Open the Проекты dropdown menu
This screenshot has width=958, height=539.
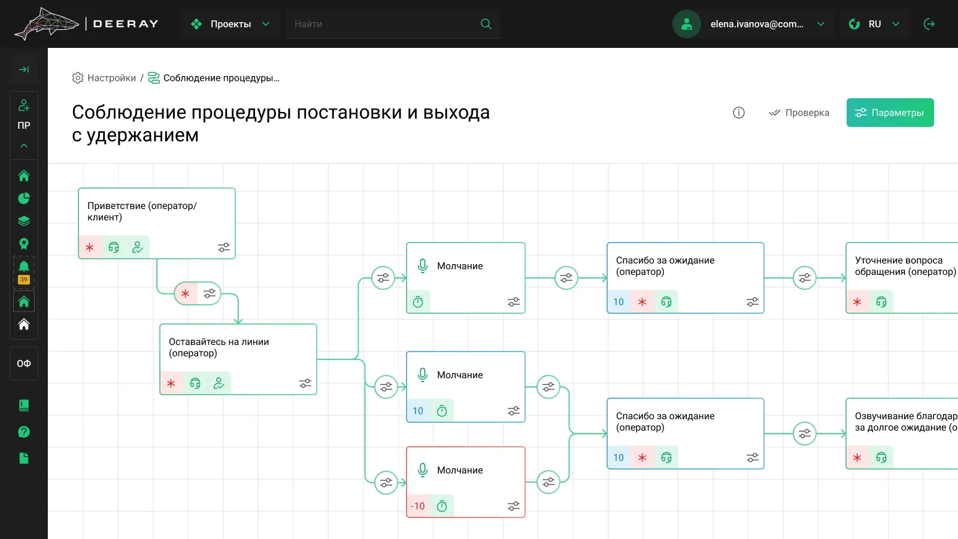point(231,24)
